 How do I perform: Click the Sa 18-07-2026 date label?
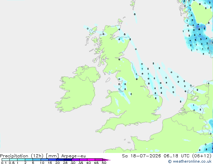click(141, 156)
